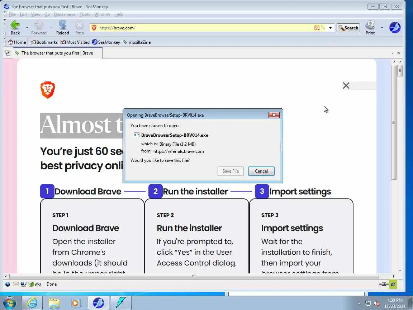Open the Home bookmark on the toolbar

pos(17,42)
